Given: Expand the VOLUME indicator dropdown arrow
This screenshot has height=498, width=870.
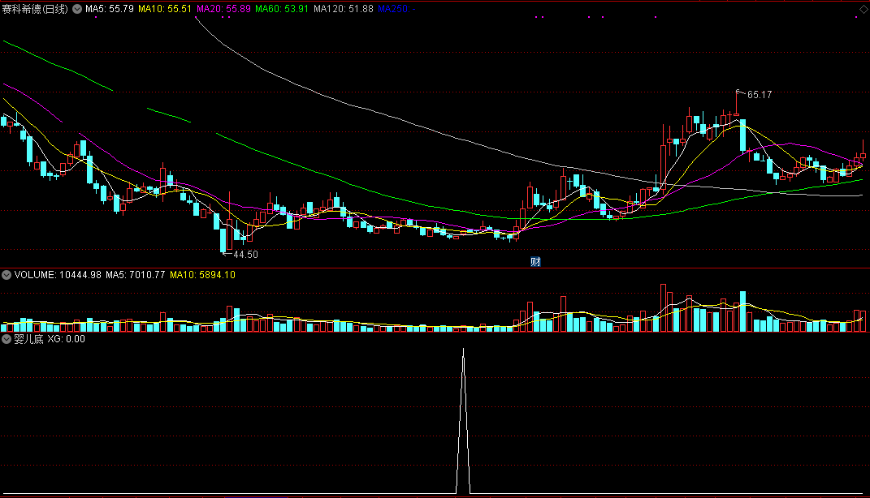Looking at the screenshot, I should (x=6, y=275).
